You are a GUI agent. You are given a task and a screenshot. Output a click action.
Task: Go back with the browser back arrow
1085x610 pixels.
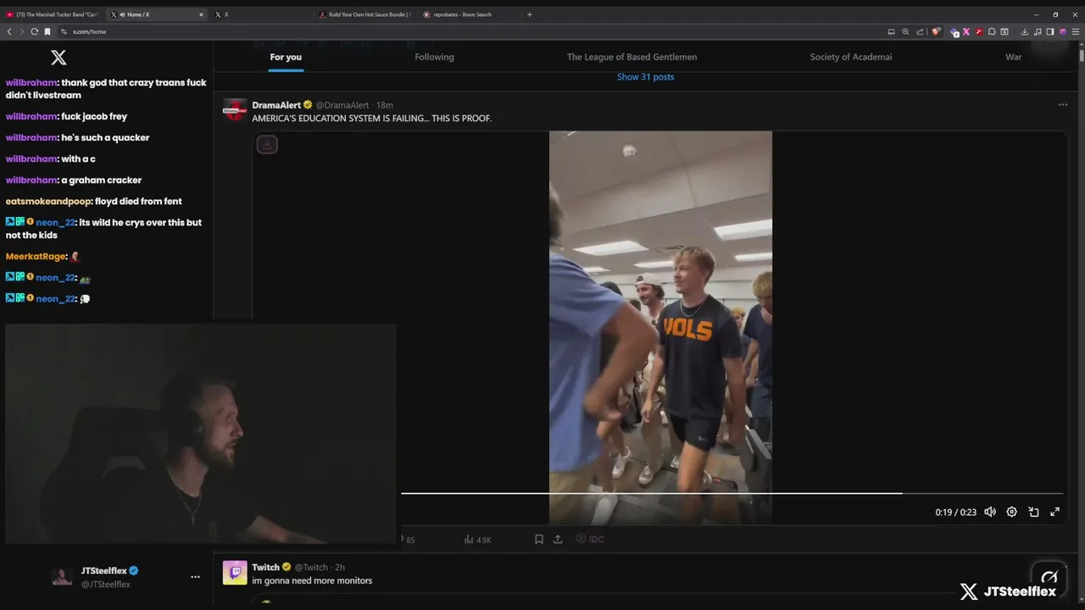pyautogui.click(x=9, y=31)
